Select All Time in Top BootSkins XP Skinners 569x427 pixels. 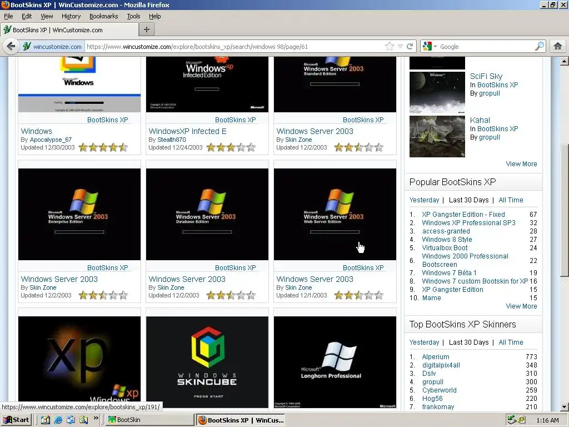[511, 342]
